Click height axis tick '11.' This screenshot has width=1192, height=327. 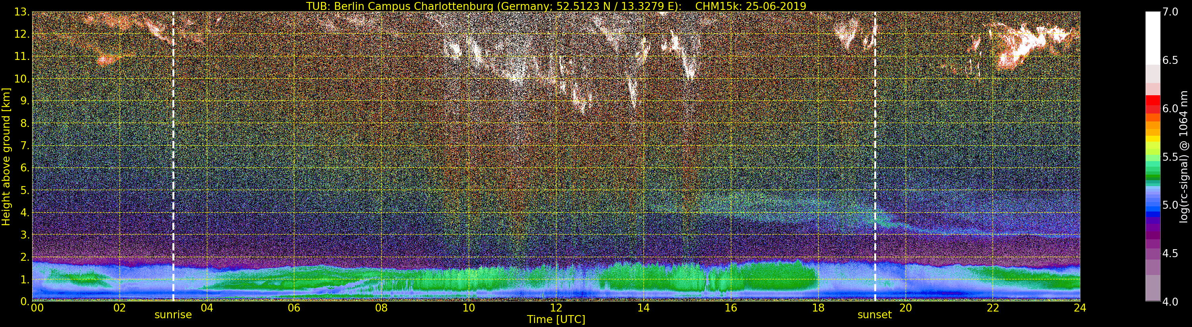[22, 56]
